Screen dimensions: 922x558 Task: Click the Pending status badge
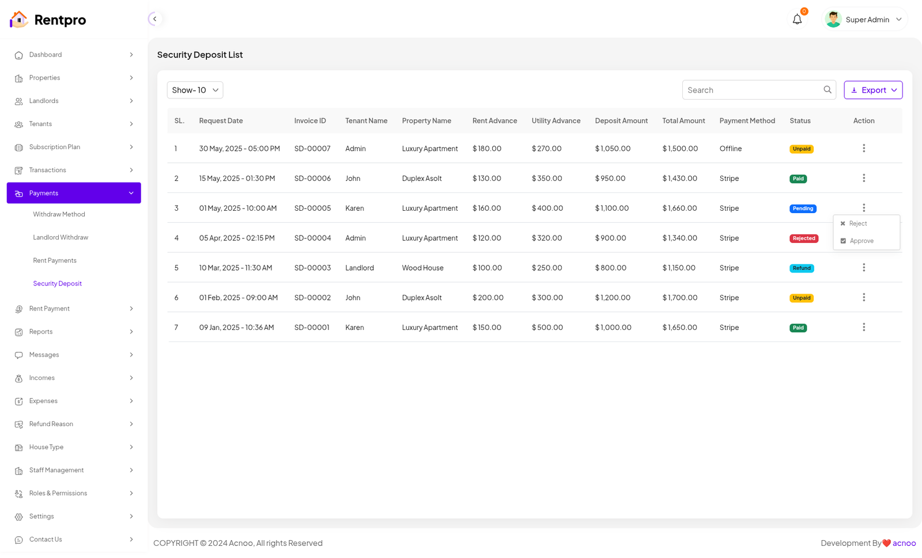pyautogui.click(x=802, y=208)
